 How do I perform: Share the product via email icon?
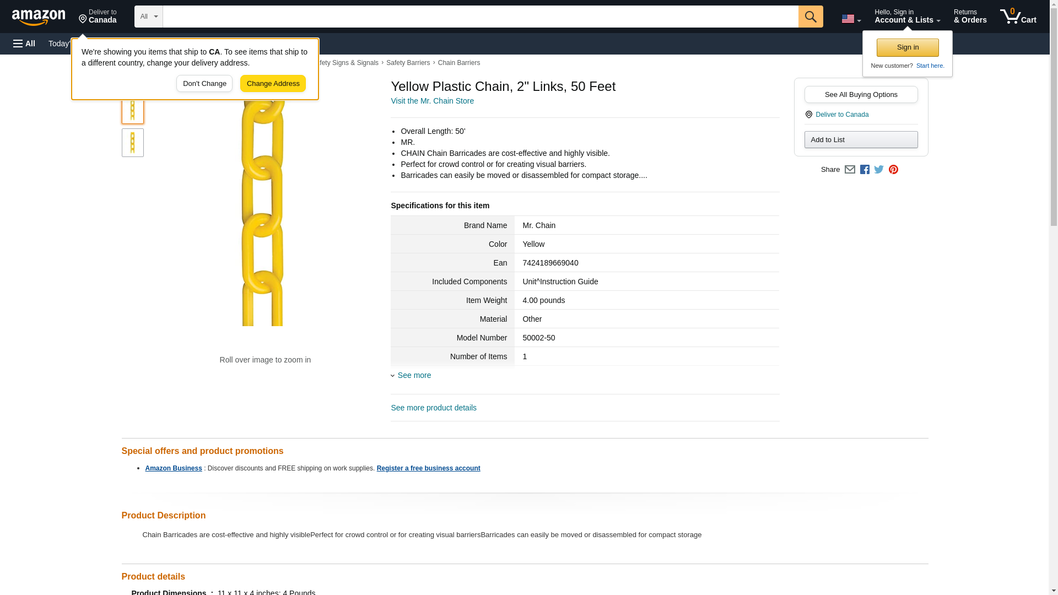click(850, 170)
